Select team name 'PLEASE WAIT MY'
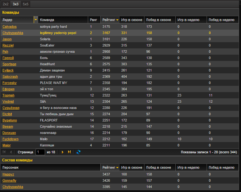Image resolution: width=241 pixels, height=192 pixels. click(x=53, y=83)
